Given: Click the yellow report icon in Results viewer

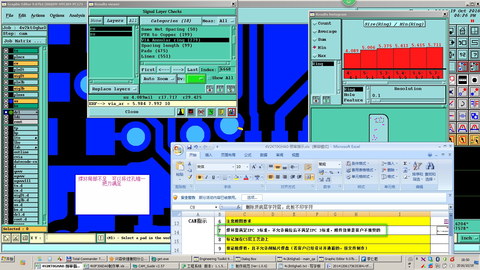Looking at the screenshot, I should coord(221,112).
